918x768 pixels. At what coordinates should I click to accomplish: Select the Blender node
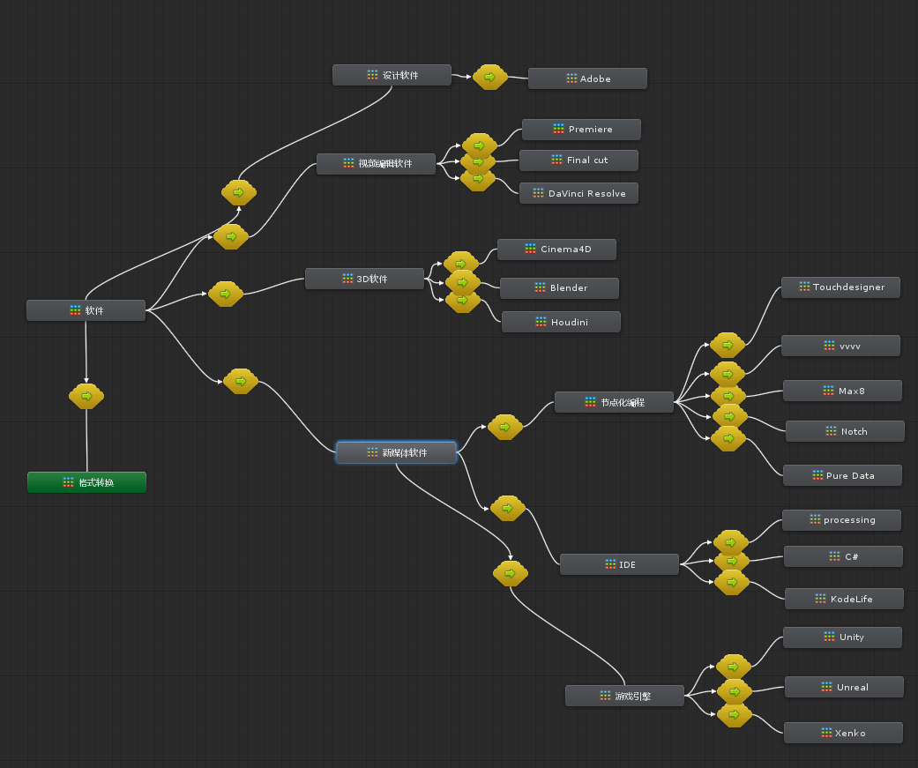click(559, 288)
